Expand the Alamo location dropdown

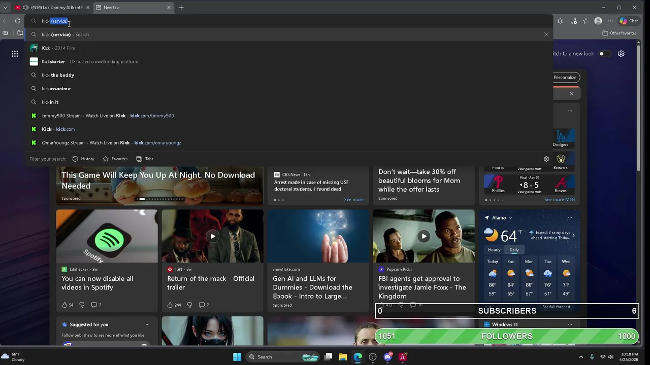tap(510, 218)
